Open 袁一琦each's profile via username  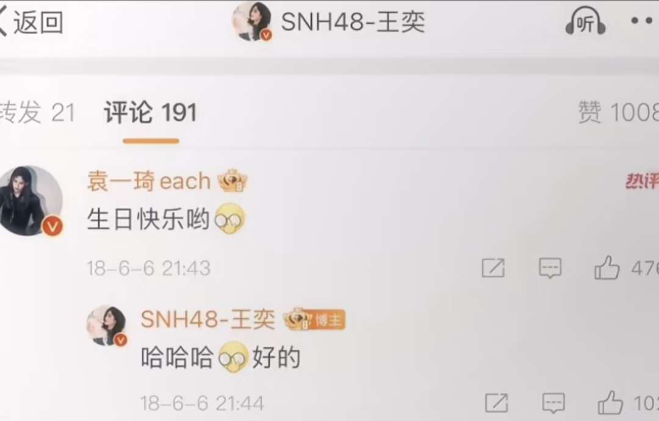(149, 181)
